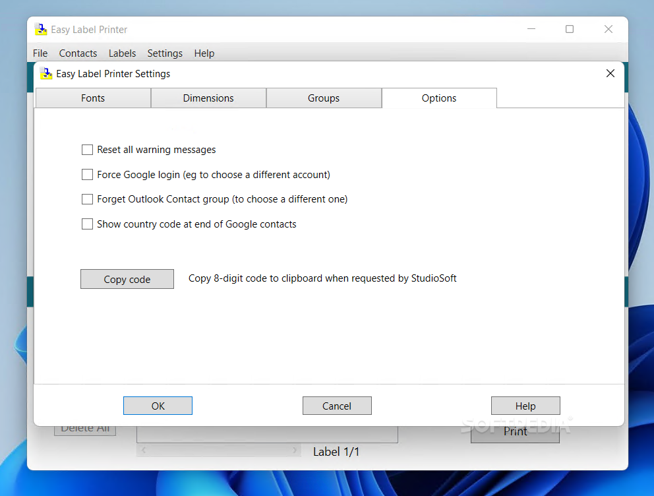The image size is (654, 496).
Task: Select the Groups tab
Action: pyautogui.click(x=324, y=98)
